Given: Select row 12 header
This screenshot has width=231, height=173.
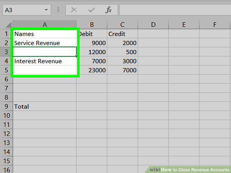Looking at the screenshot, I should 6,134.
